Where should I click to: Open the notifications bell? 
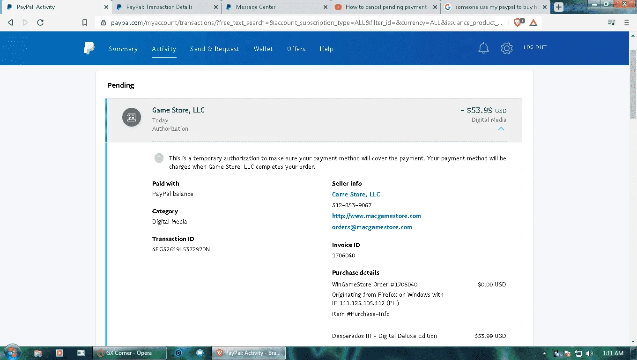point(483,48)
